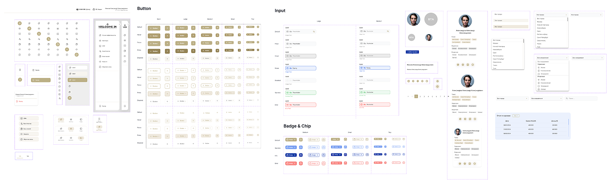
Task: Click the green Large input in Success state
Action: click(300, 92)
